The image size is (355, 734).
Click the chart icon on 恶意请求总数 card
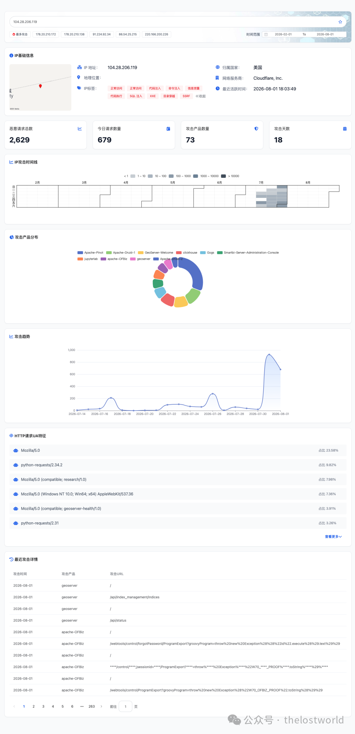tap(80, 129)
